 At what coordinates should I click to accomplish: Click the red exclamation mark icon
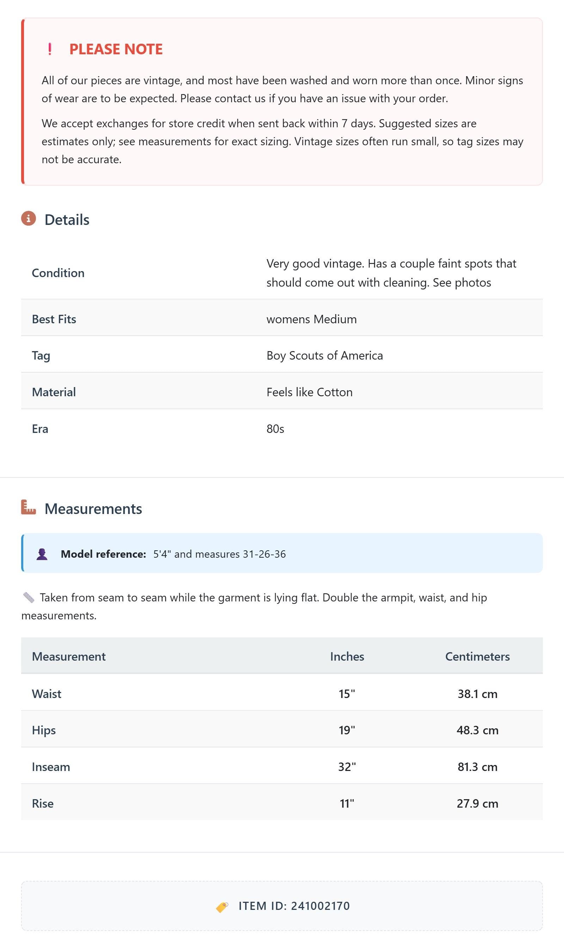[x=50, y=49]
